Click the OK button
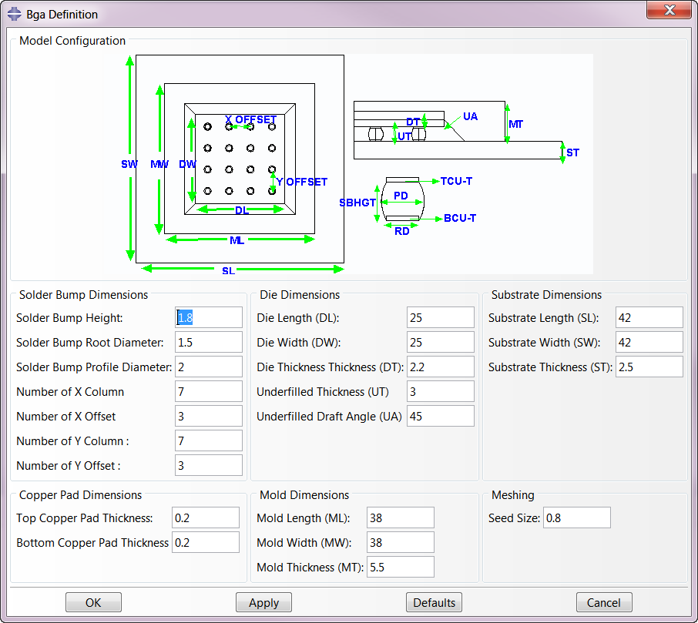This screenshot has height=623, width=698. (93, 603)
